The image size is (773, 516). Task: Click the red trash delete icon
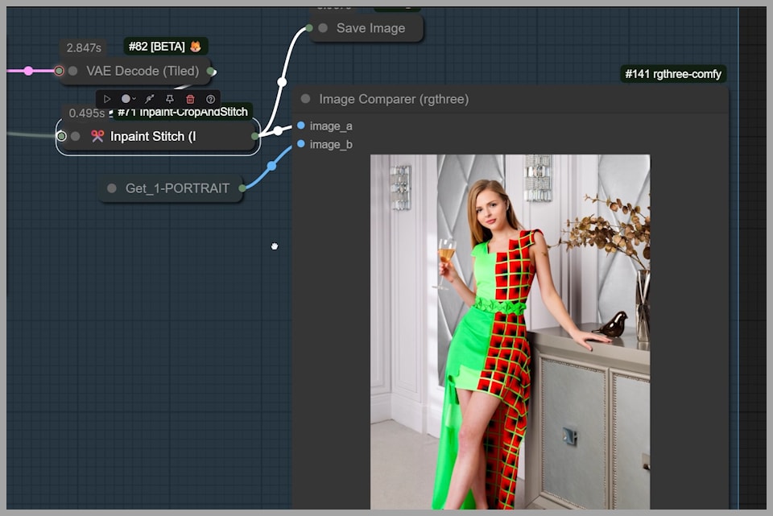click(x=190, y=99)
